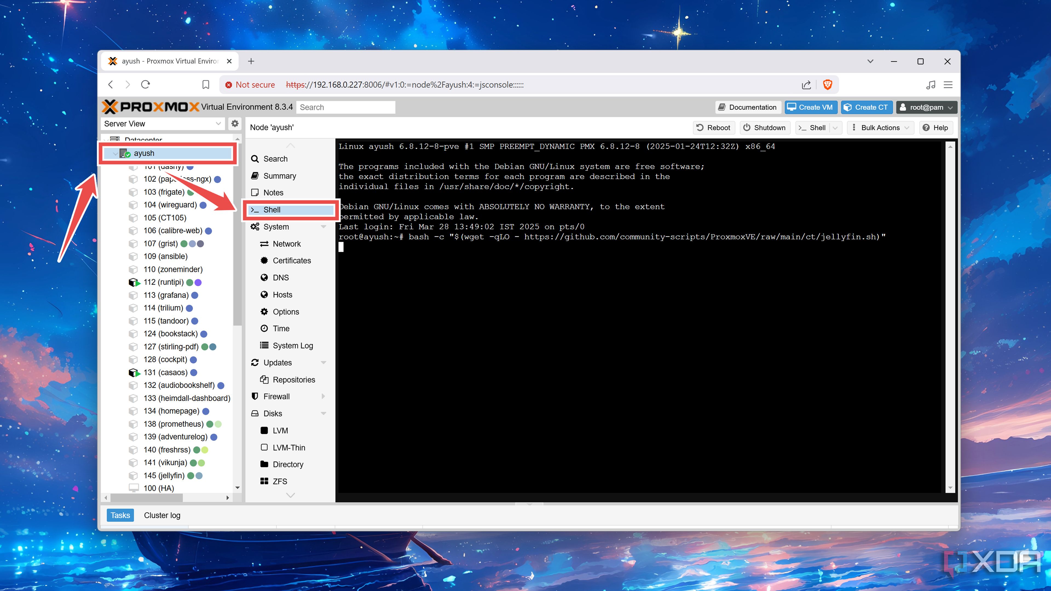Screen dimensions: 1051x591
Task: Expand the Shell button dropdown arrow
Action: [x=836, y=128]
